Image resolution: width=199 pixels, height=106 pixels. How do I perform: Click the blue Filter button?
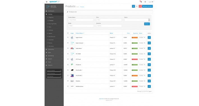[147, 24]
